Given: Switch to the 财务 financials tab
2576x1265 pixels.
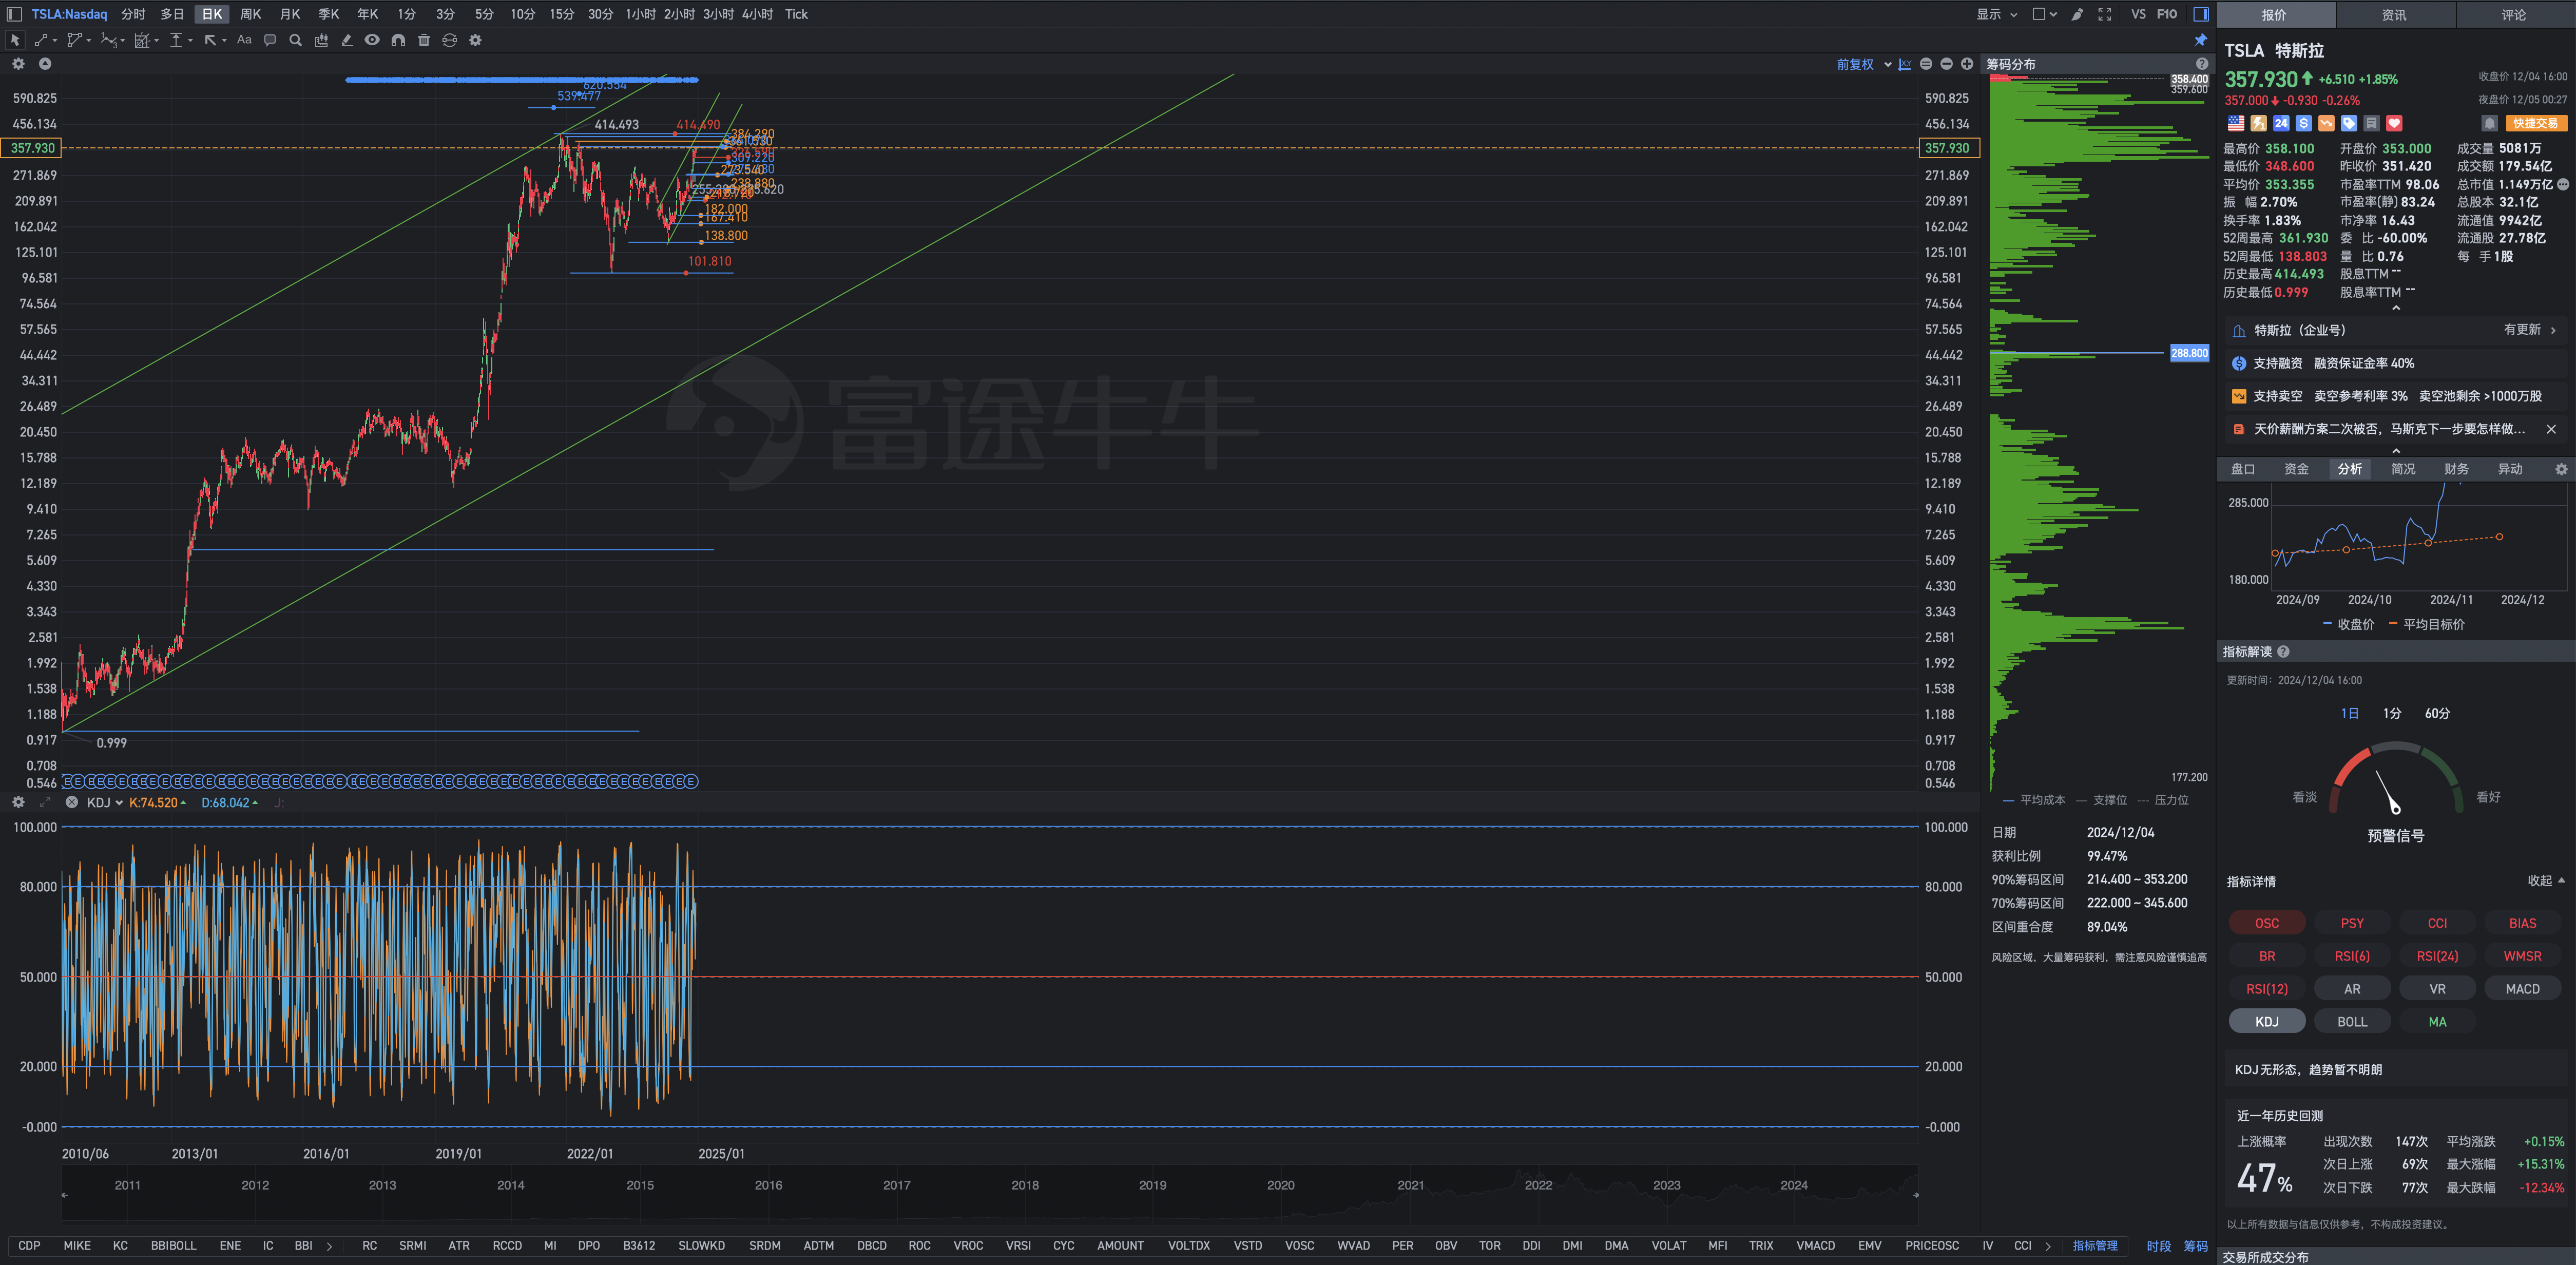Looking at the screenshot, I should (2456, 469).
